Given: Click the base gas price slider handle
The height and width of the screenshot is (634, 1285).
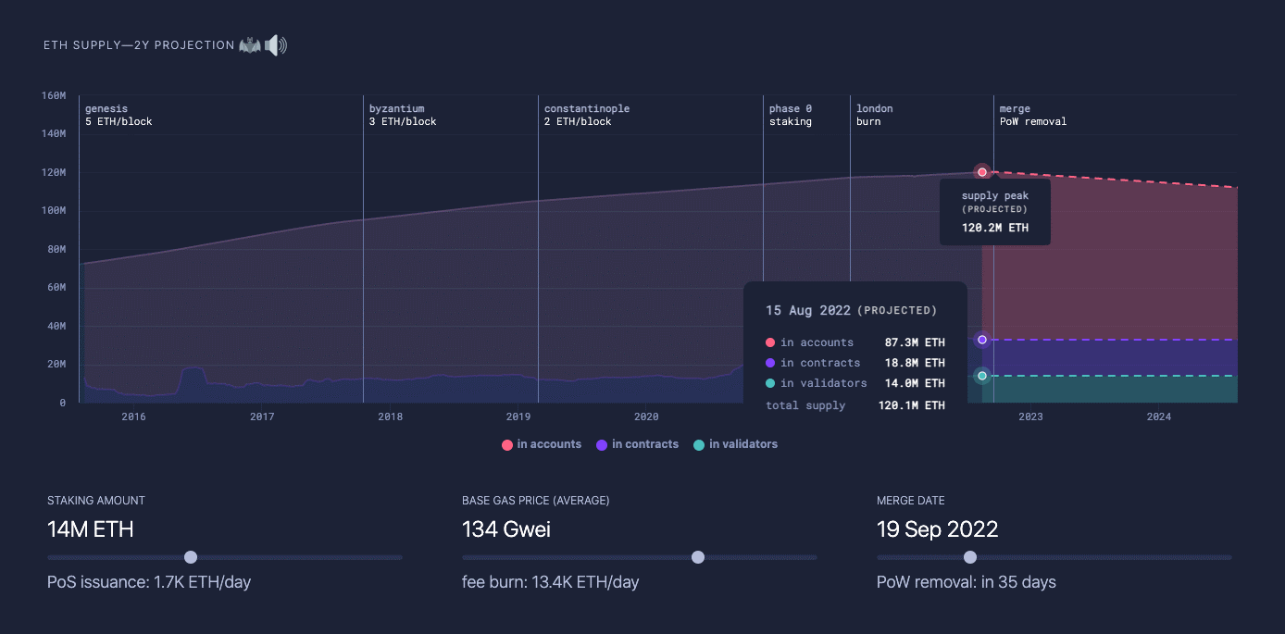Looking at the screenshot, I should [x=698, y=557].
